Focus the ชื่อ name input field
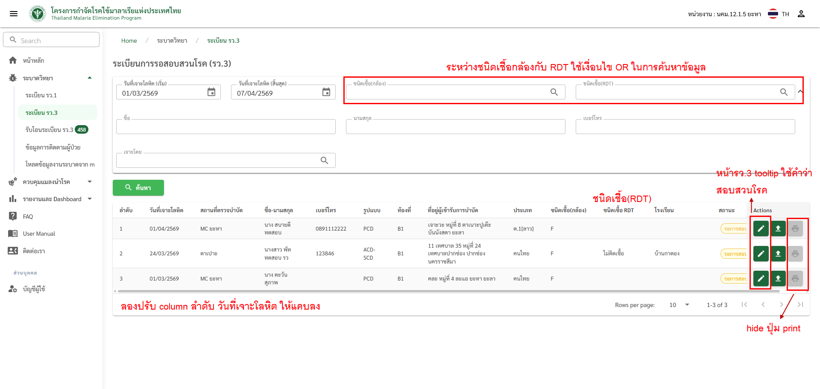The height and width of the screenshot is (389, 820). click(x=225, y=127)
